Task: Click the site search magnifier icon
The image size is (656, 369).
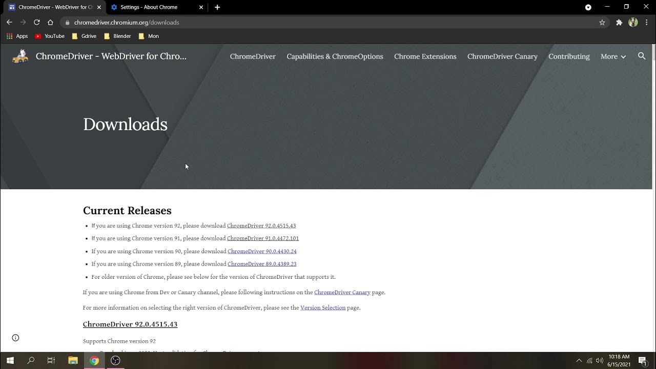Action: pyautogui.click(x=642, y=56)
